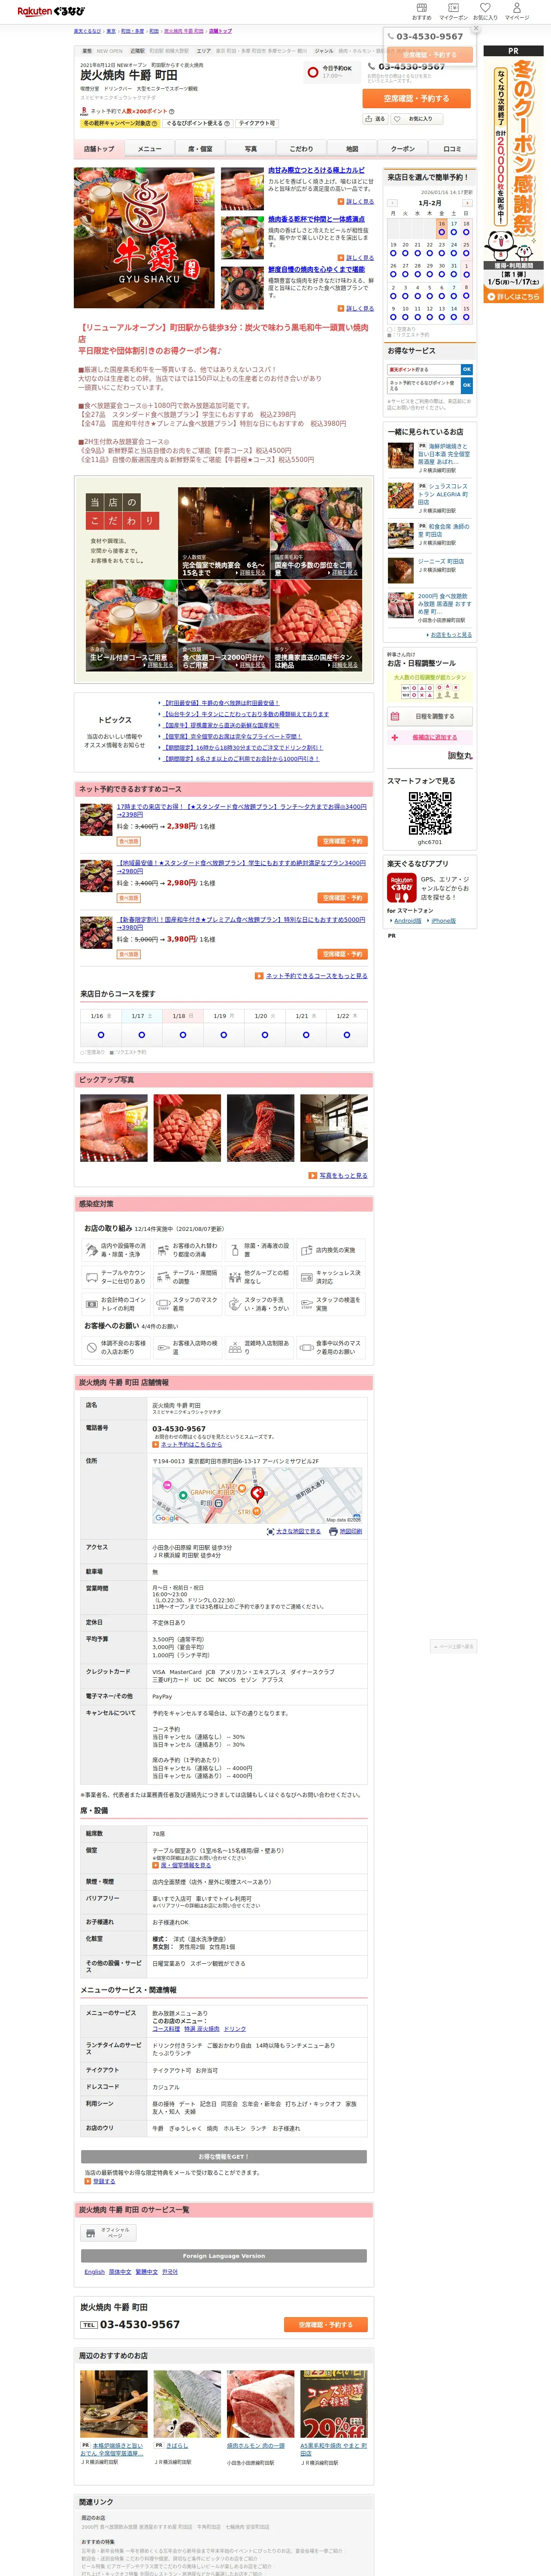Open 席・個室情報を見る link
This screenshot has height=2576, width=551.
tap(185, 1865)
